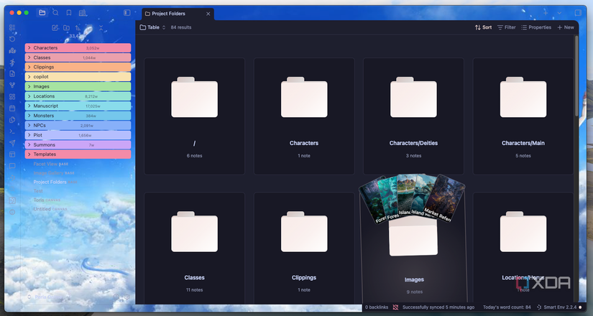The image size is (593, 316).
Task: Expand the Templates folder
Action: click(78, 154)
